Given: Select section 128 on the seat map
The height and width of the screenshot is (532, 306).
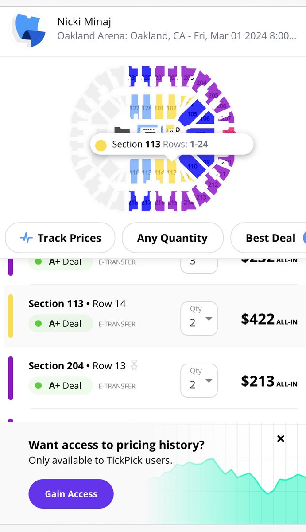Looking at the screenshot, I should pyautogui.click(x=147, y=108).
